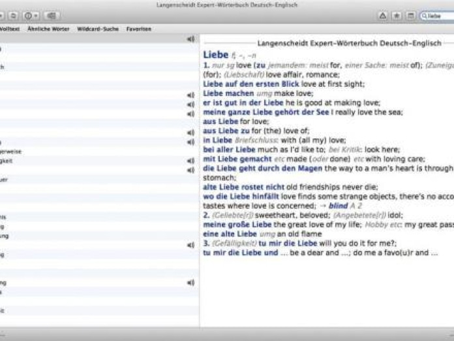Click into the search field containing 'liebe'
The width and height of the screenshot is (454, 341).
tap(438, 16)
